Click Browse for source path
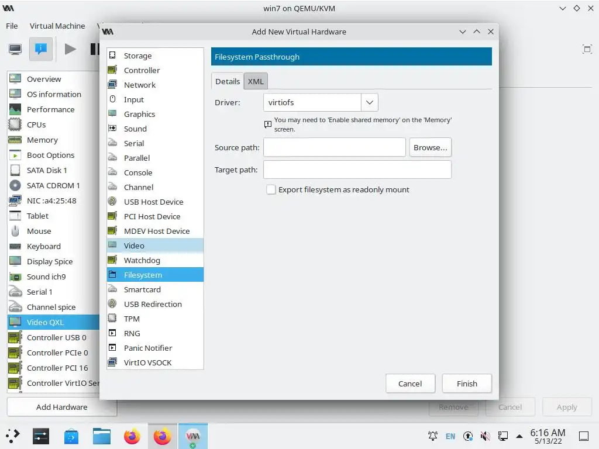The width and height of the screenshot is (599, 449). point(430,147)
